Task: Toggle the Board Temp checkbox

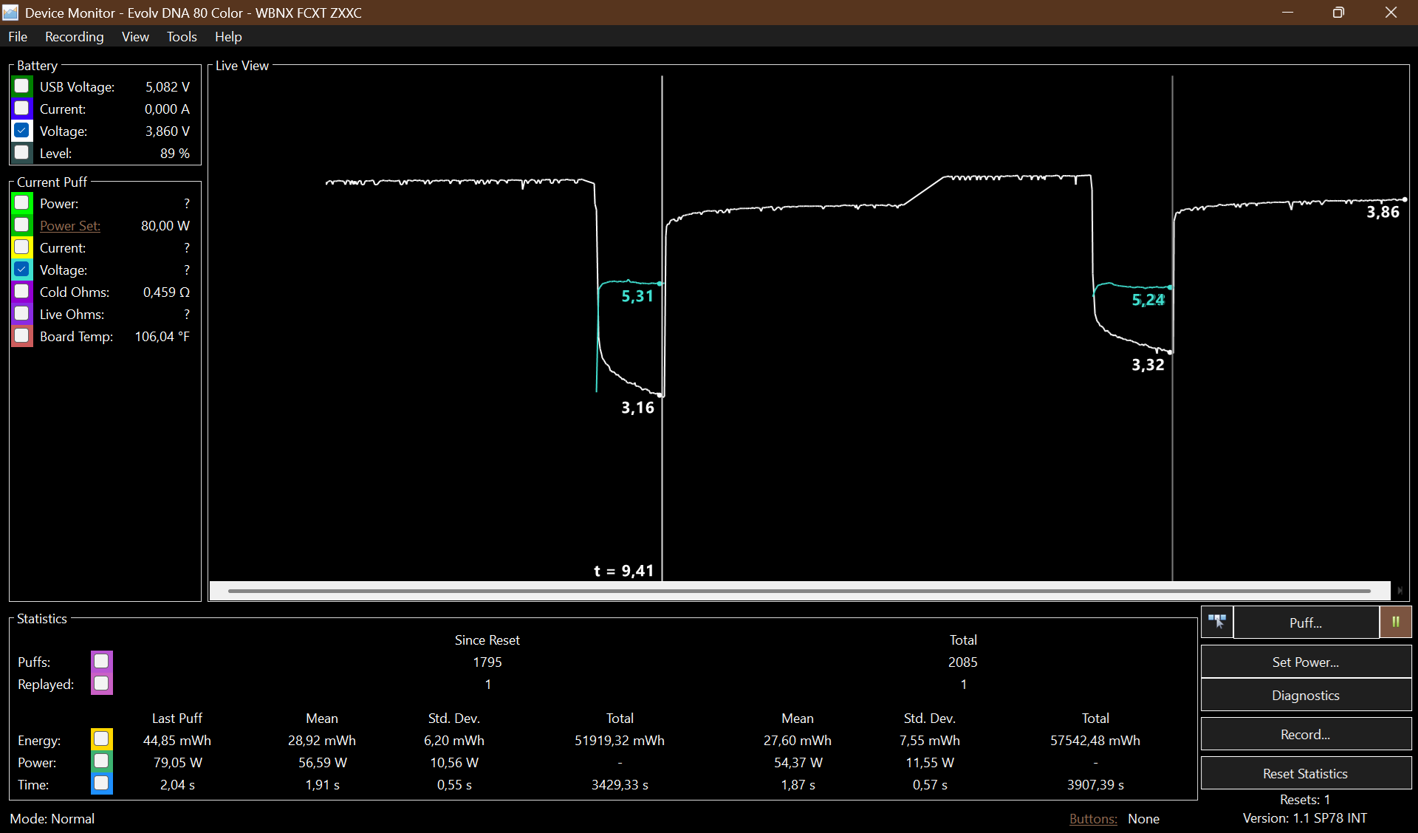Action: click(x=22, y=336)
